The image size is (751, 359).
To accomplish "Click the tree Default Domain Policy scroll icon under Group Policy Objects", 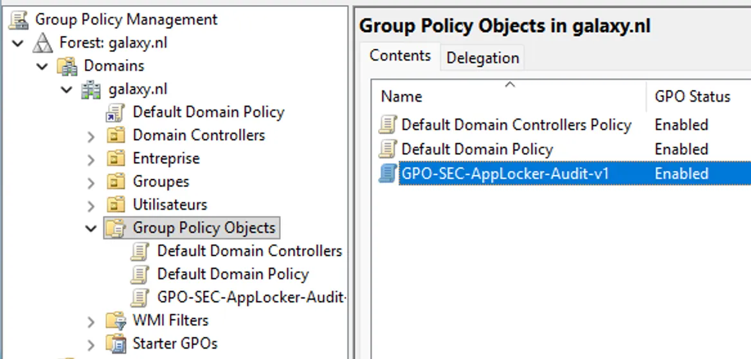I will tap(140, 275).
